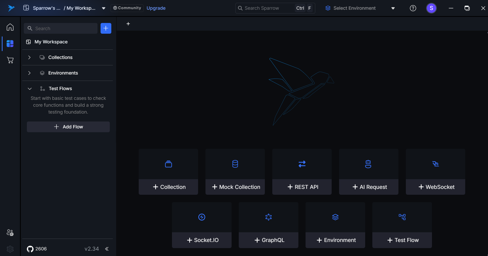Open the GitHub star count icon

(30, 249)
